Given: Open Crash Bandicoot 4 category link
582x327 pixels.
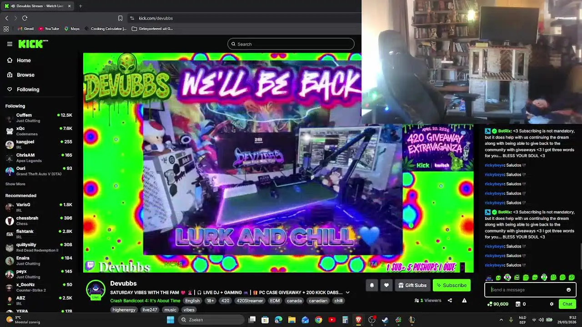Looking at the screenshot, I should (x=145, y=301).
